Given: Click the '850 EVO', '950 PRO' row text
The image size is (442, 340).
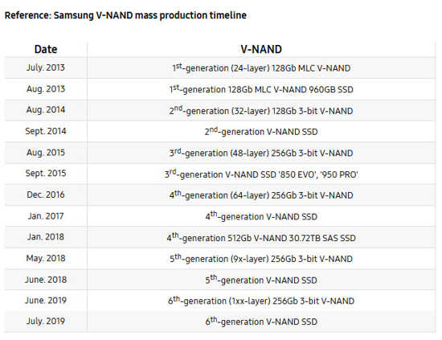Looking at the screenshot, I should tap(261, 174).
